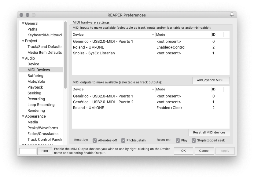Select Track/Send Defaults page
Image resolution: width=254 pixels, height=179 pixels.
coord(45,47)
